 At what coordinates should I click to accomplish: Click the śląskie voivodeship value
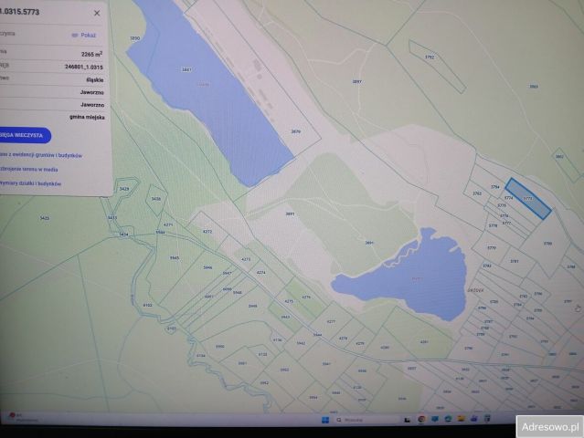95,79
